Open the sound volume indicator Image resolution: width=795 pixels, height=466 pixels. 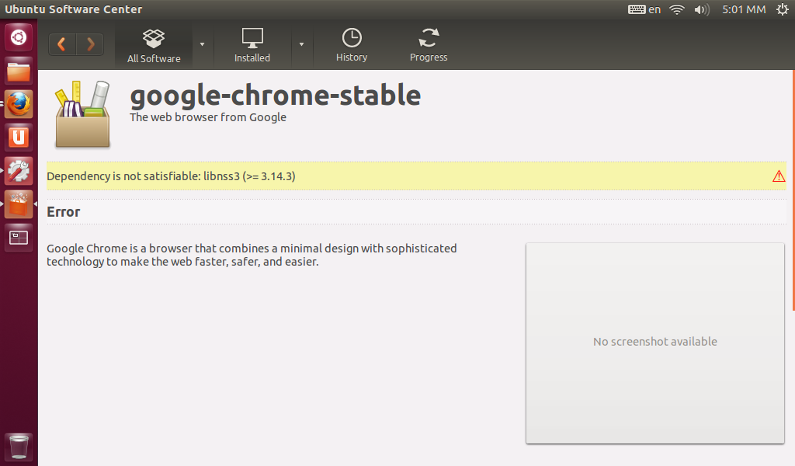pos(702,9)
